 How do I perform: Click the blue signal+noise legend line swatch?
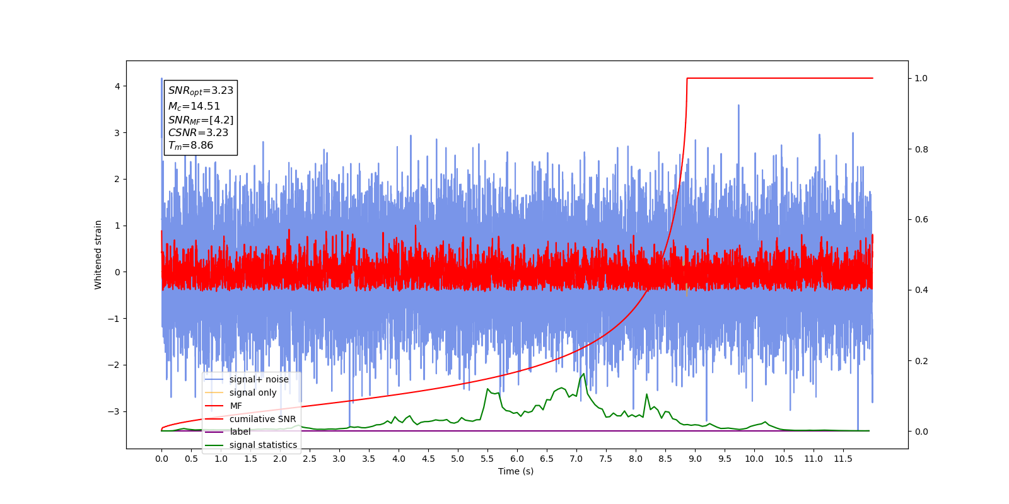[214, 379]
